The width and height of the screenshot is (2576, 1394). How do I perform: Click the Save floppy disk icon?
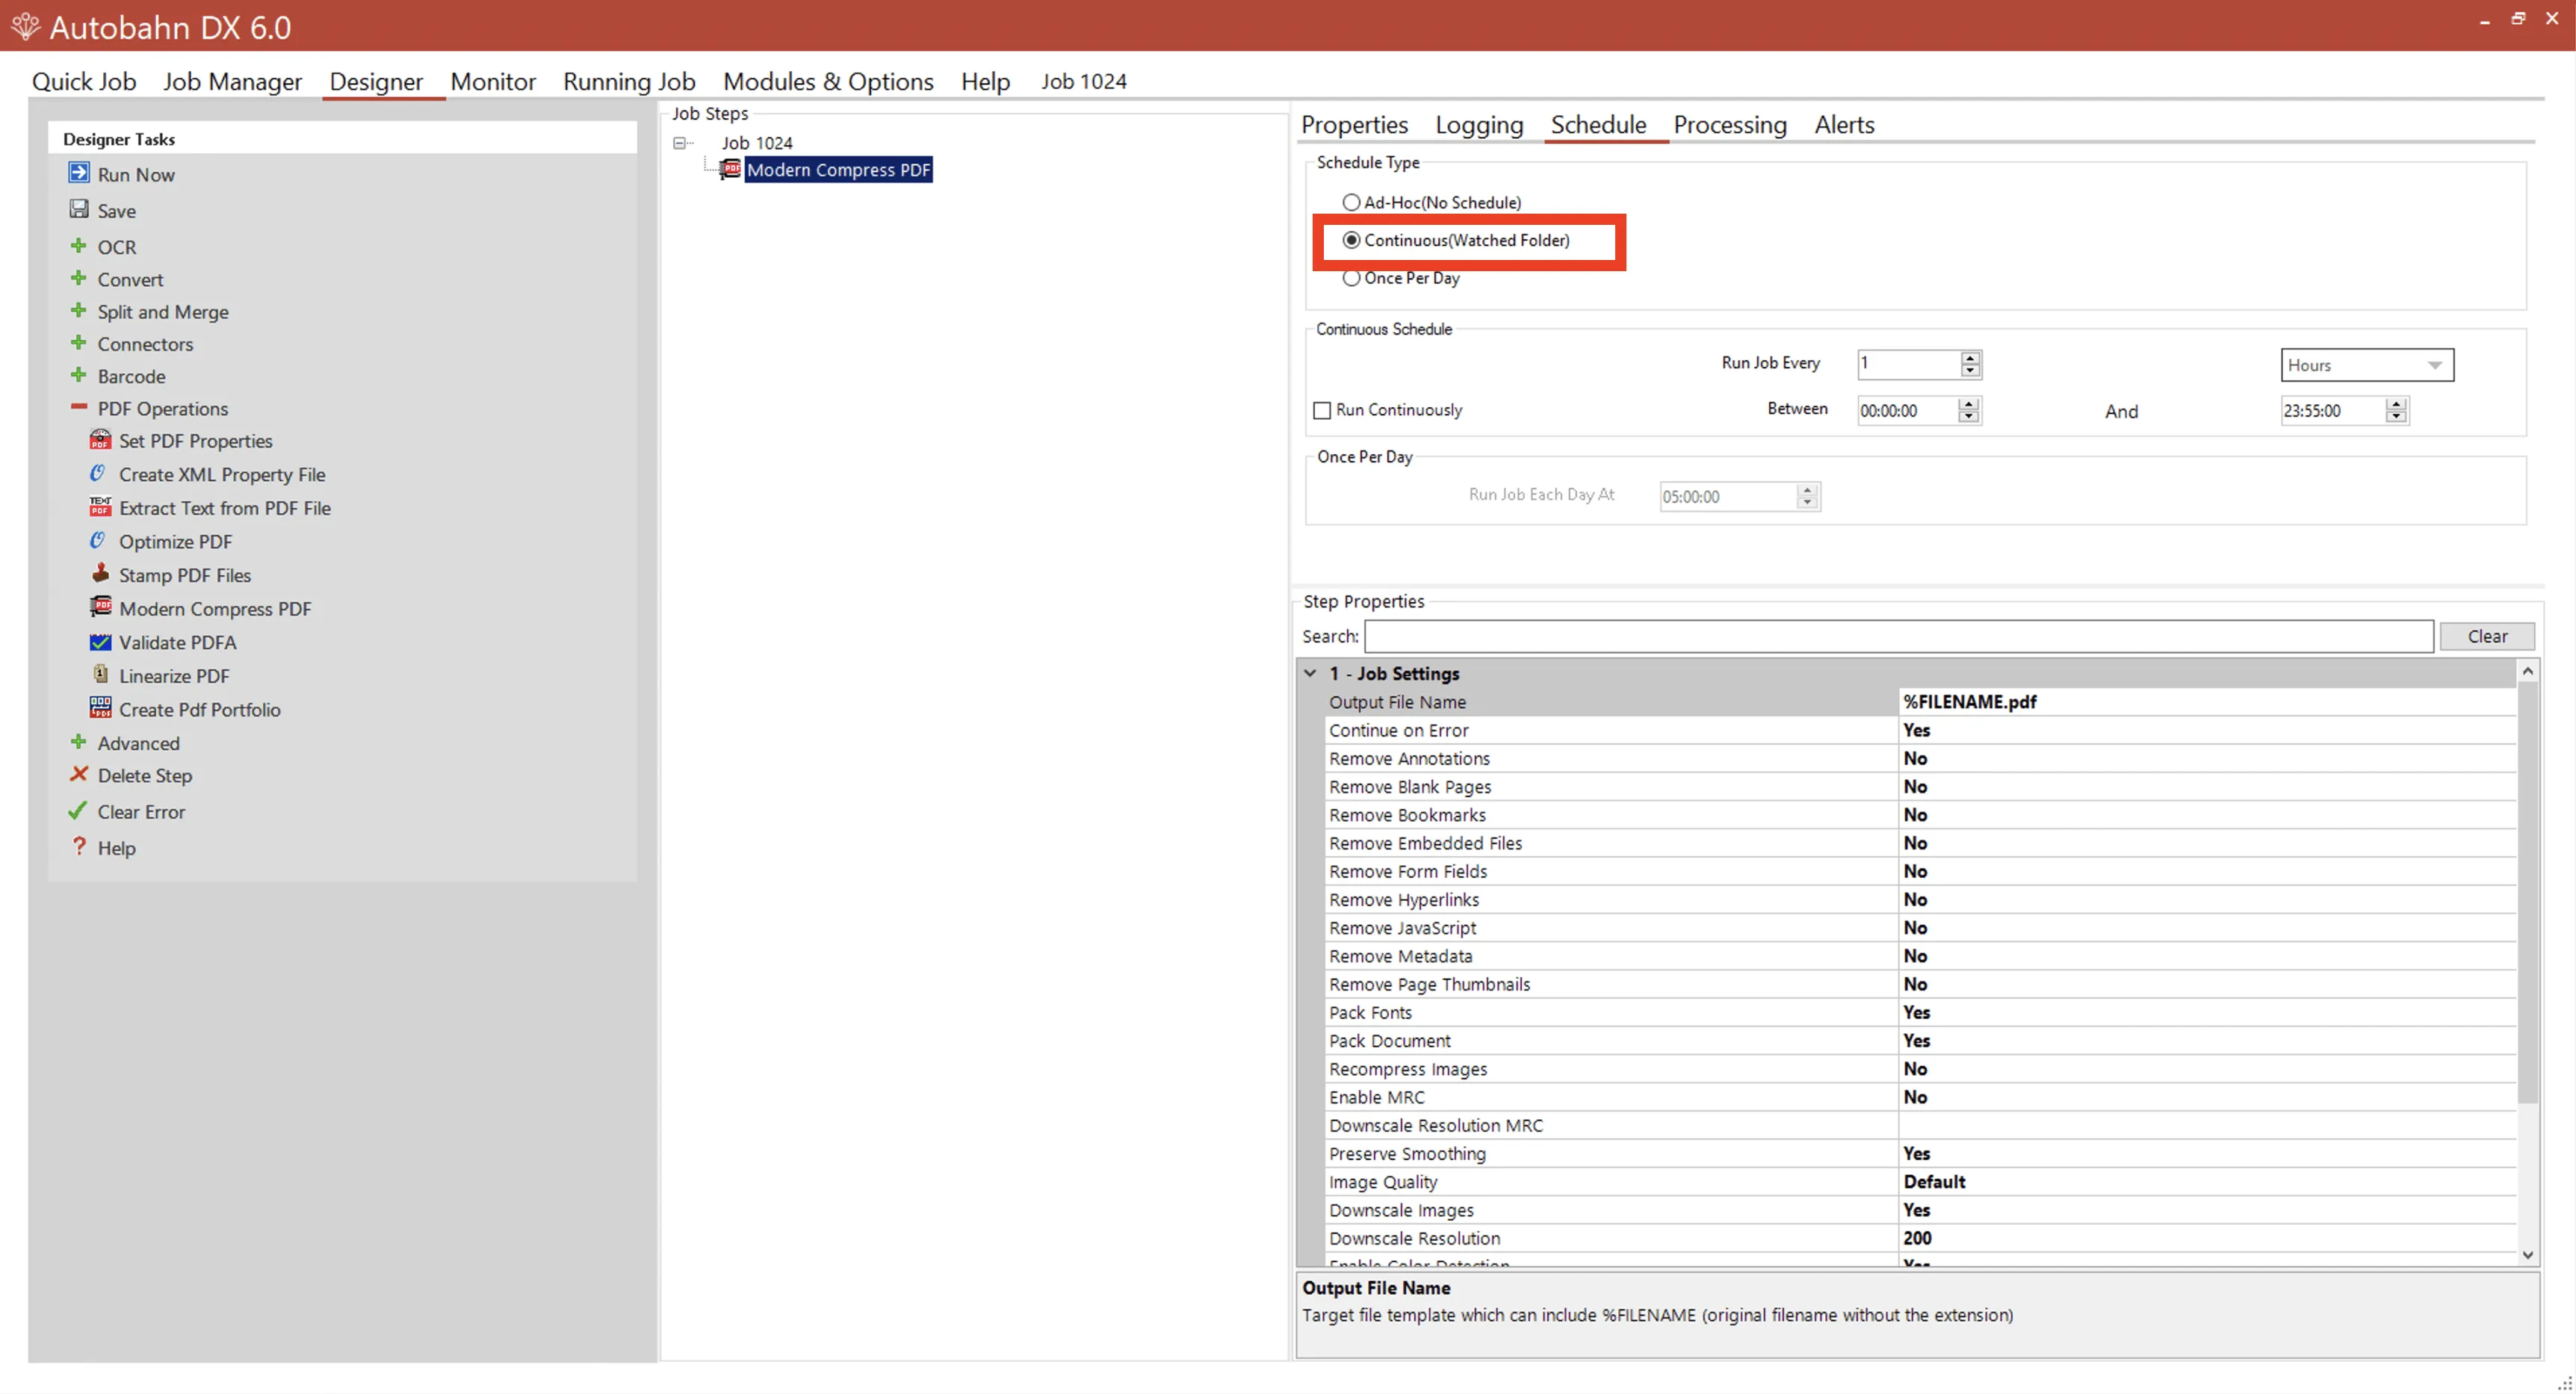click(79, 209)
